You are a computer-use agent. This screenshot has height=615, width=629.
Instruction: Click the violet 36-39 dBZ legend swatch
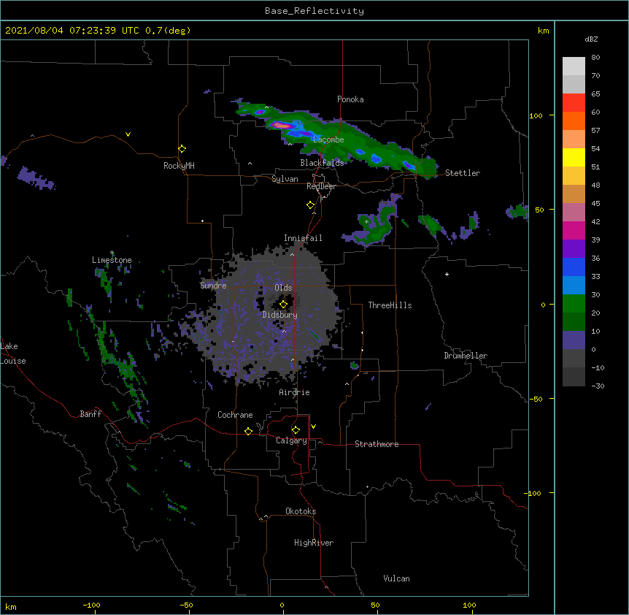click(574, 249)
